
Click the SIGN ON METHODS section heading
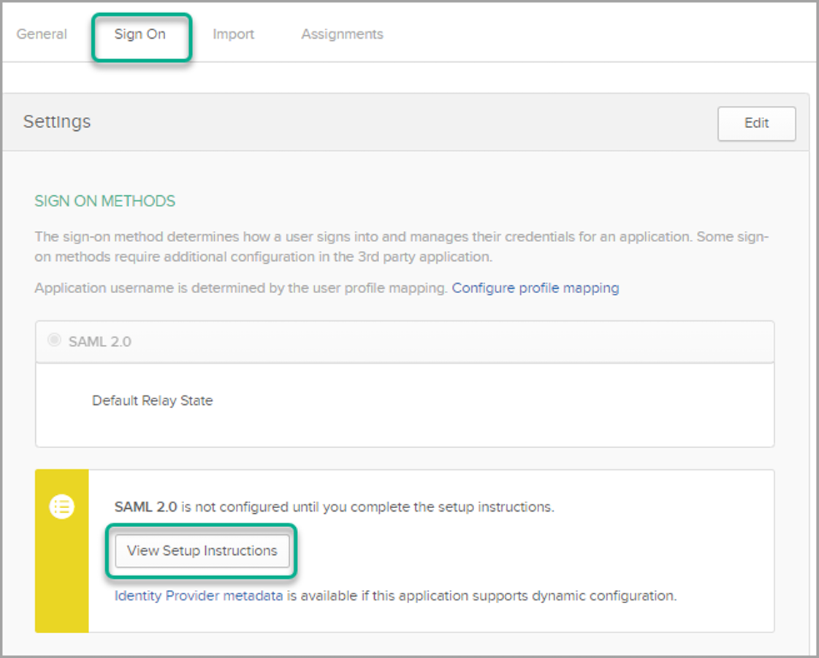(x=104, y=201)
